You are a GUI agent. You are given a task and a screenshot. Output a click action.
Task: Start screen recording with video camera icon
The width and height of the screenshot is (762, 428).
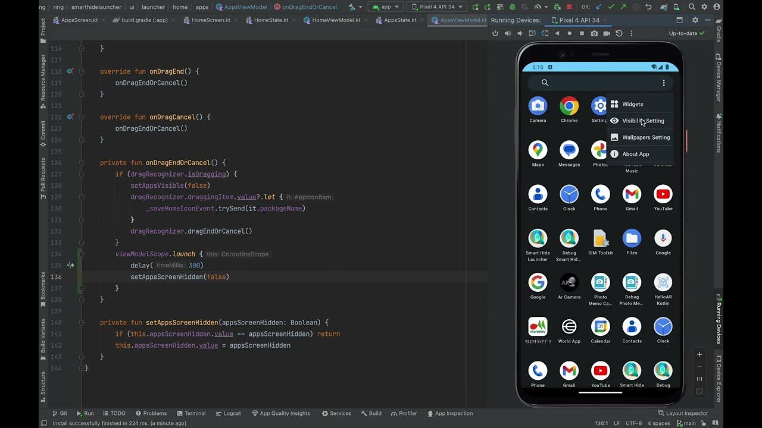607,33
